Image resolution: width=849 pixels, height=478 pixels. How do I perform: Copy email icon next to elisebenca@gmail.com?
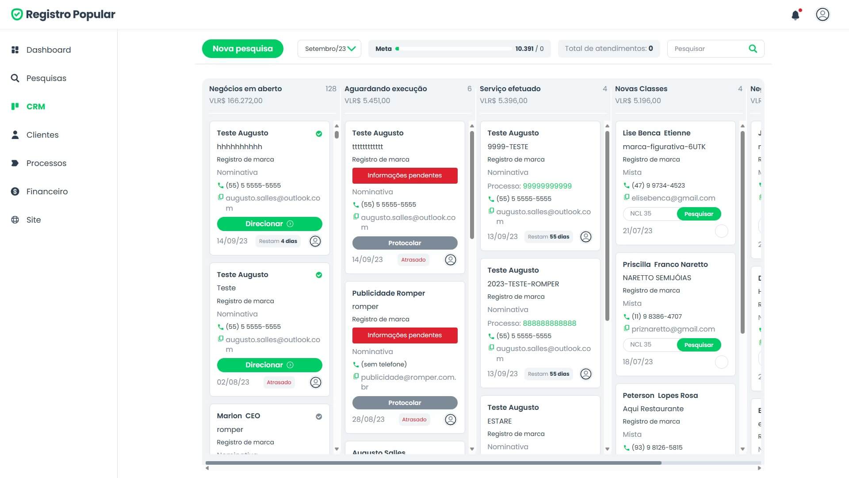click(626, 197)
